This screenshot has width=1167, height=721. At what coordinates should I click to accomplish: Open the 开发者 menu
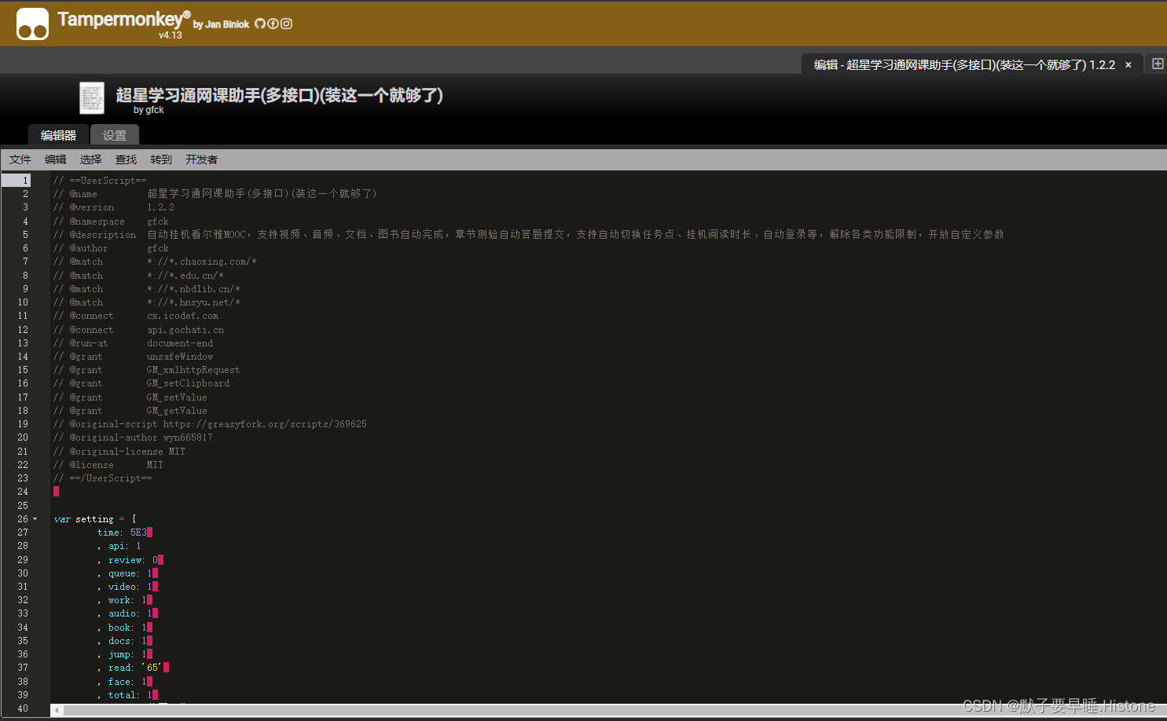click(x=202, y=159)
